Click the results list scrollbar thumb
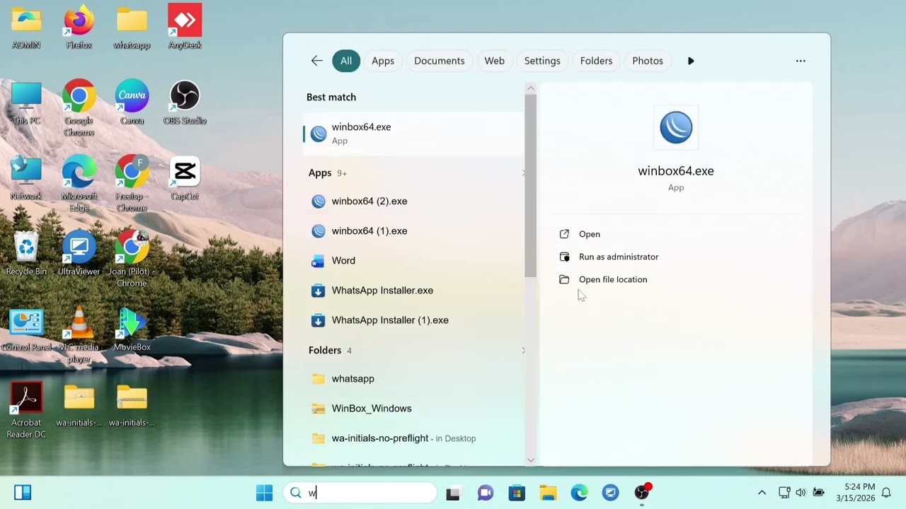The height and width of the screenshot is (509, 906). 530,186
